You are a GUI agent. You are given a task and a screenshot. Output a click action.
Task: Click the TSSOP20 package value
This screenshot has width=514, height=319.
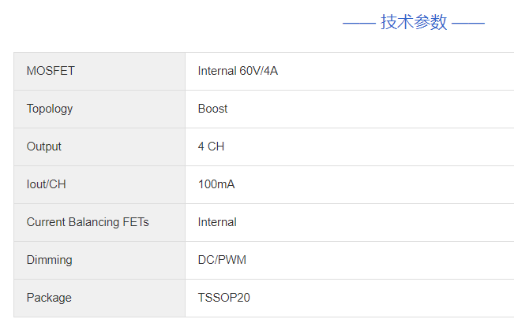[224, 298]
